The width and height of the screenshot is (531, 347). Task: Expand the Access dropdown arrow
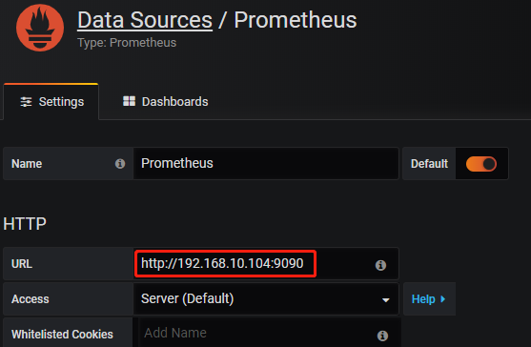pos(385,300)
